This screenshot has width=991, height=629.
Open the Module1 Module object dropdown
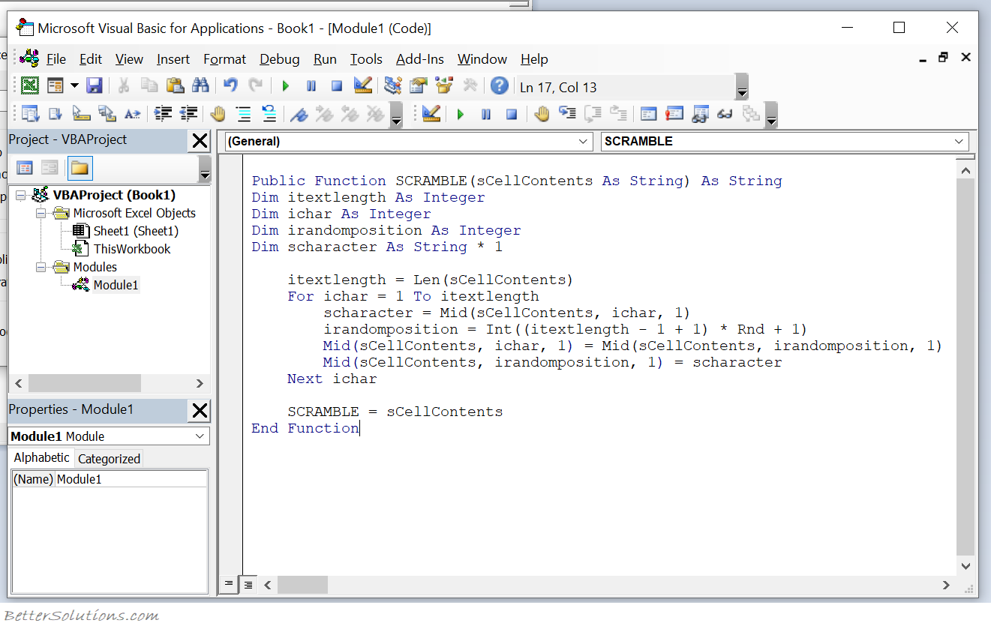pos(200,436)
